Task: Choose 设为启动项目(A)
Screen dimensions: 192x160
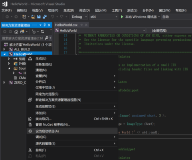Action: pos(72,131)
